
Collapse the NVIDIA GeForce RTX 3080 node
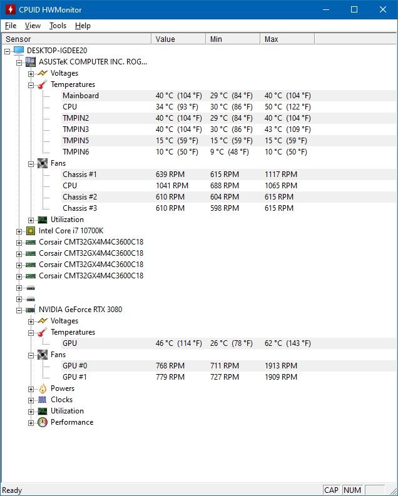tap(19, 310)
